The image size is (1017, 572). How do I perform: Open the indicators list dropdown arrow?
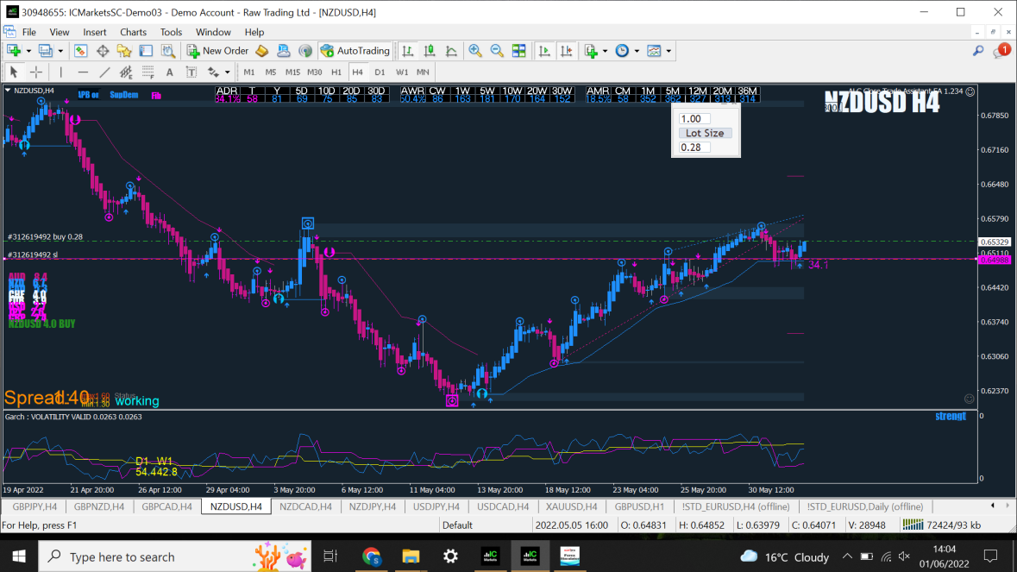[x=605, y=51]
